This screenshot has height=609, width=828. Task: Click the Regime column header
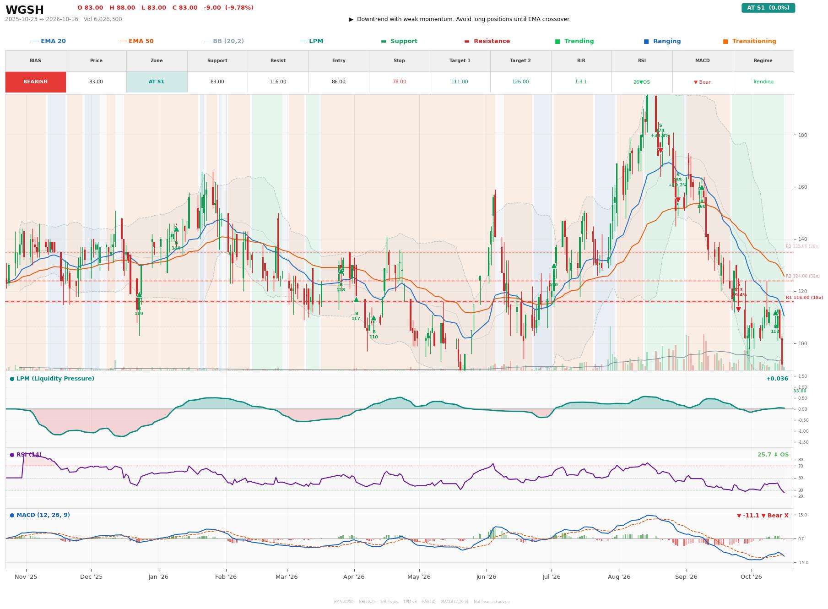point(763,61)
